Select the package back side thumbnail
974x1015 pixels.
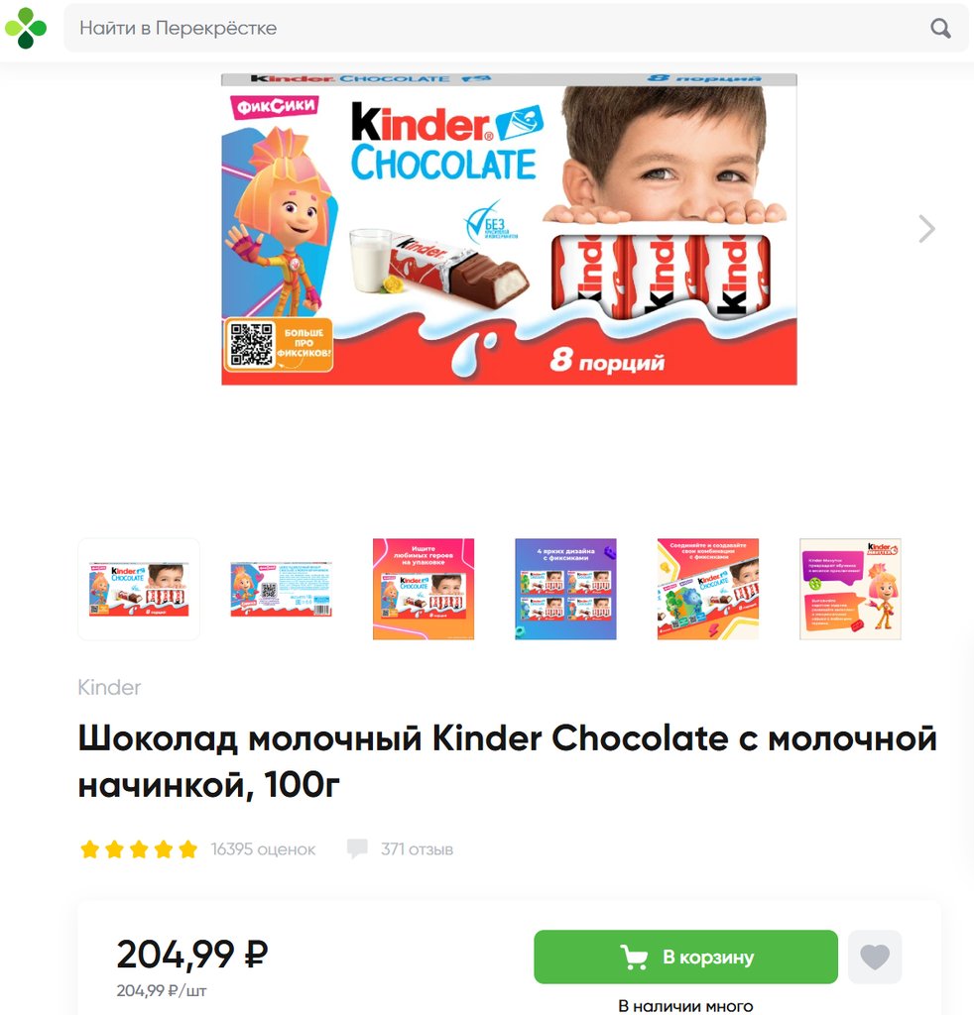[x=281, y=589]
